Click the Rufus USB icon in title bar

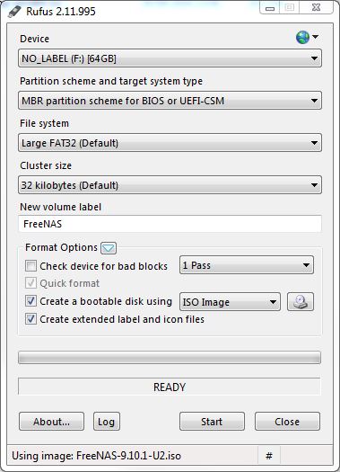14,12
